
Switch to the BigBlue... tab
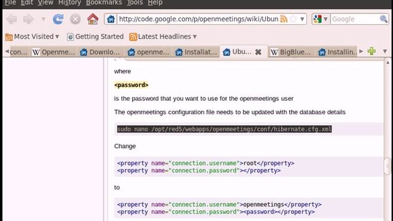coord(290,52)
